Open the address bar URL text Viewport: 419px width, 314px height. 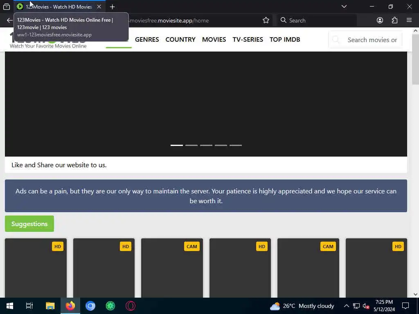pos(169,20)
